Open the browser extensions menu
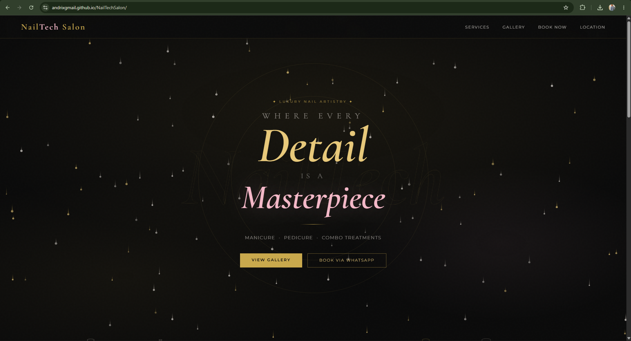This screenshot has width=631, height=341. click(x=582, y=8)
